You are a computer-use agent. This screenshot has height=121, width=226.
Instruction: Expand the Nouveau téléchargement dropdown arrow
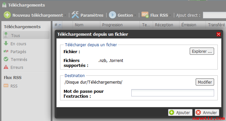65,15
